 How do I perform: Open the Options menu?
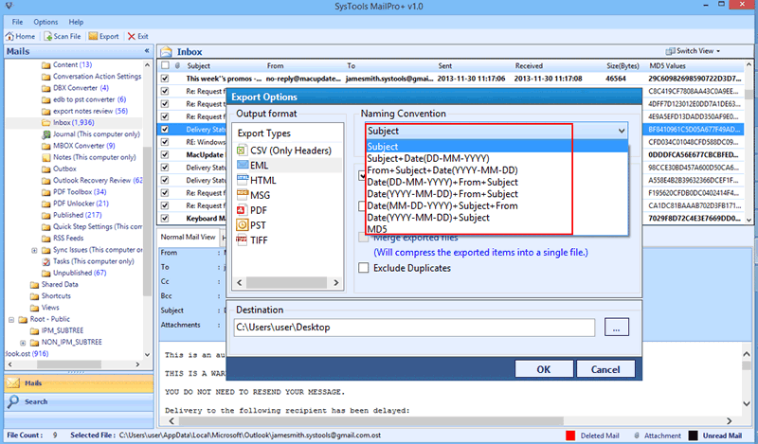tap(45, 22)
